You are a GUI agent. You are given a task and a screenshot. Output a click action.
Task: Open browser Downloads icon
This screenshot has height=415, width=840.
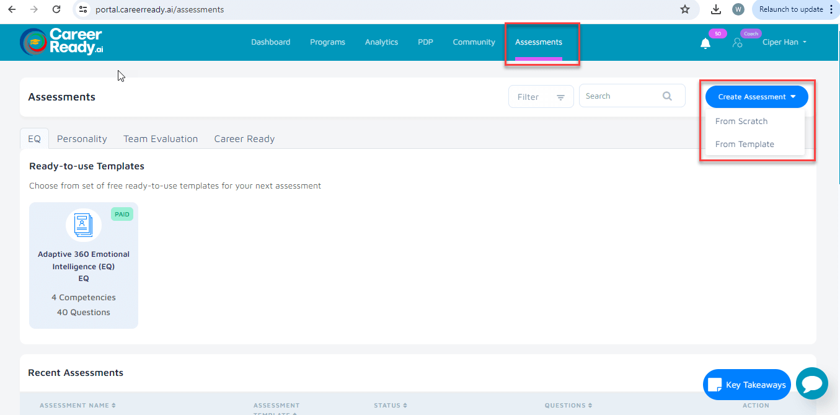pos(715,9)
